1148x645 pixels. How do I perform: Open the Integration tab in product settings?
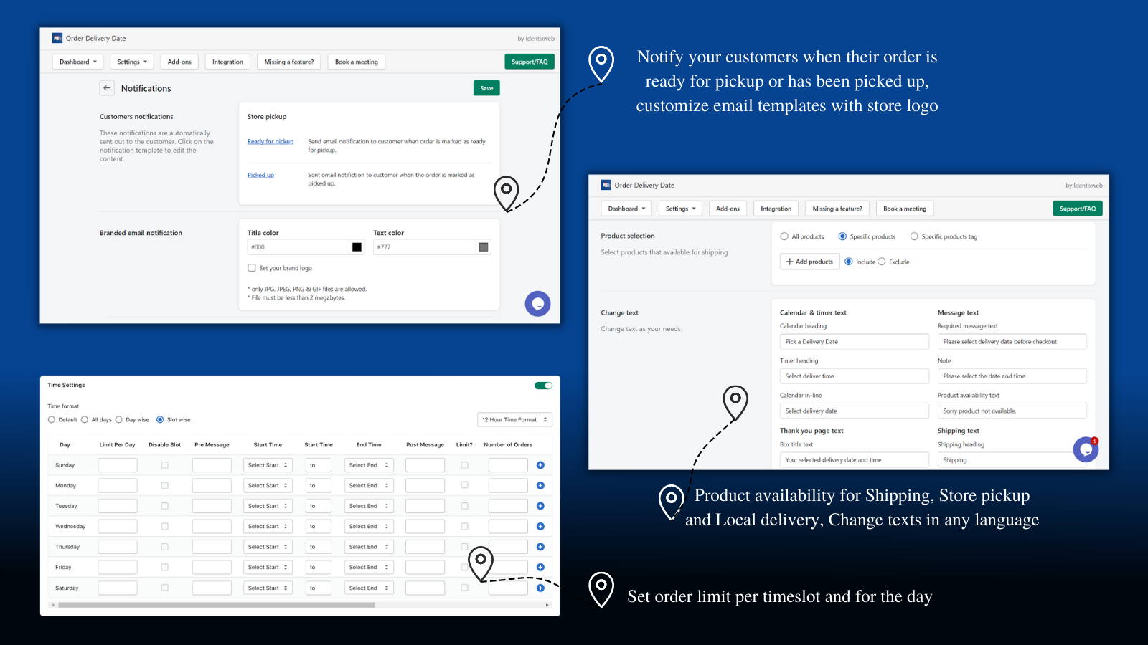(776, 209)
